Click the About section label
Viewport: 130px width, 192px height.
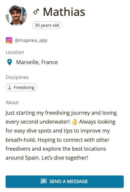point(12,102)
